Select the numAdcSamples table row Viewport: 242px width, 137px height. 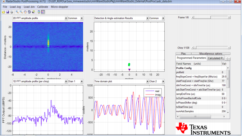pos(201,111)
